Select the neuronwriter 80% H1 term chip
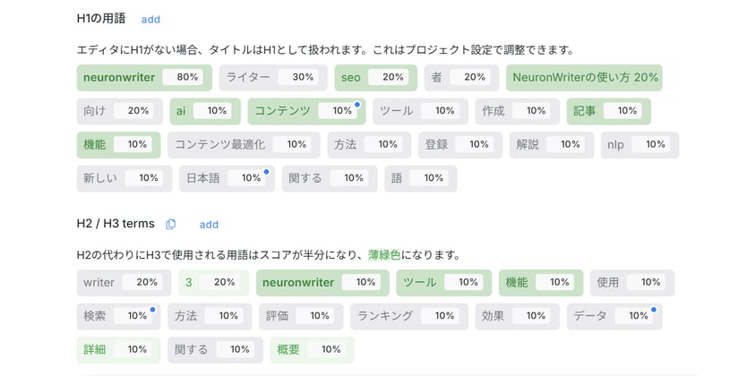This screenshot has height=376, width=756. [x=145, y=78]
